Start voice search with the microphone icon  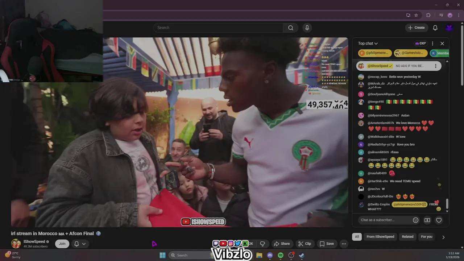307,28
